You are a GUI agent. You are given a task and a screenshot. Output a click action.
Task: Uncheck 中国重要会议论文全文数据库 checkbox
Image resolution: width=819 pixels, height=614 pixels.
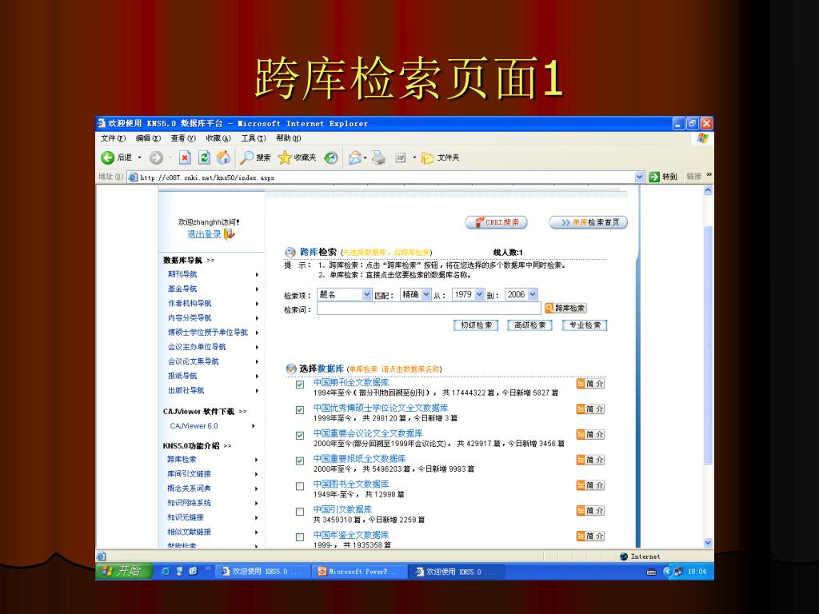300,436
